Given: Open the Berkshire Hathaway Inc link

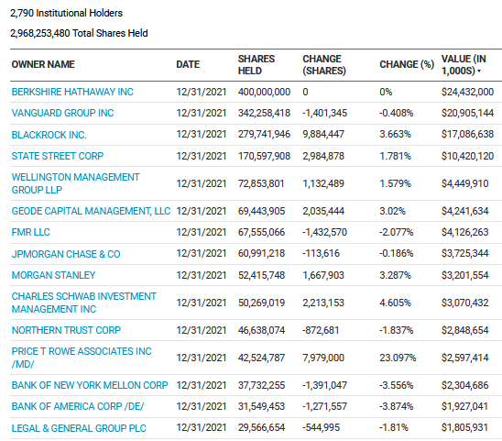Looking at the screenshot, I should (72, 92).
